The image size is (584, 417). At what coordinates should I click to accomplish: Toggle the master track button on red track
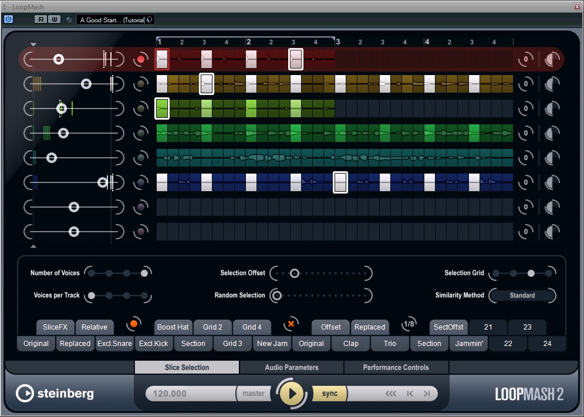point(140,59)
